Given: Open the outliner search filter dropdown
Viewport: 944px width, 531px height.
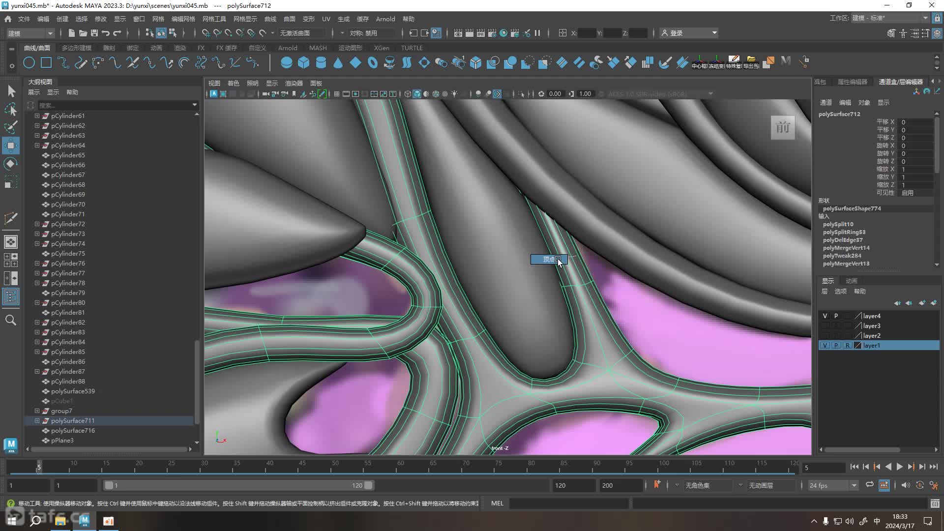Looking at the screenshot, I should [x=195, y=105].
